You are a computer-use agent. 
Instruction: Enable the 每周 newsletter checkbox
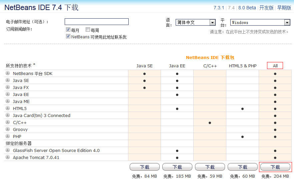88,29
